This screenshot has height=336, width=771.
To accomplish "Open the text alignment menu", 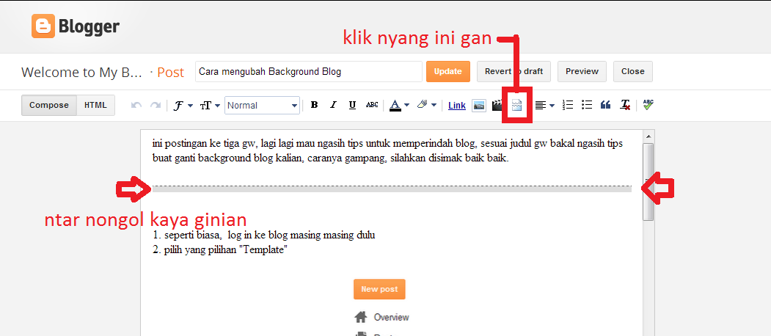I will pos(545,106).
